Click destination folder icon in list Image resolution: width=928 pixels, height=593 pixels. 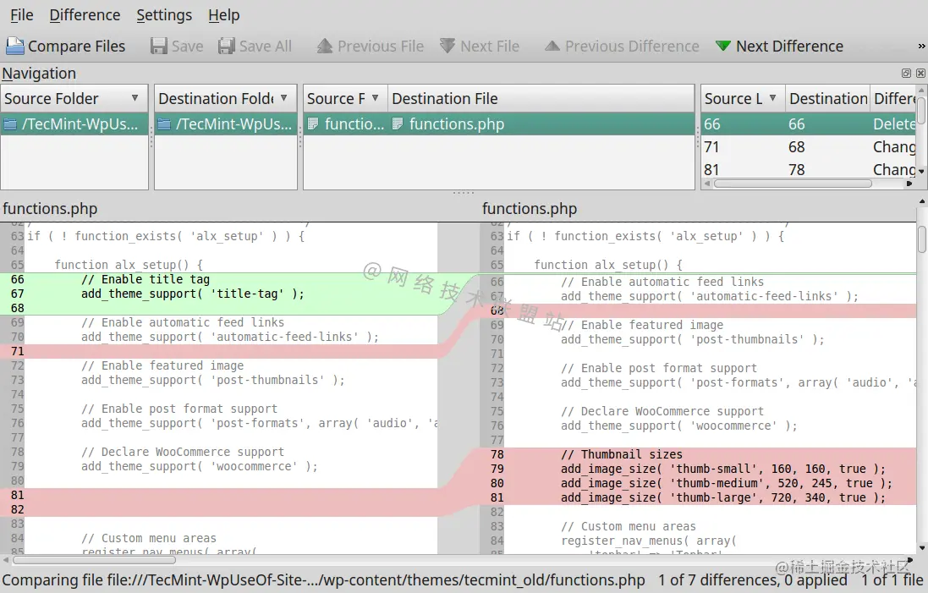pyautogui.click(x=164, y=124)
